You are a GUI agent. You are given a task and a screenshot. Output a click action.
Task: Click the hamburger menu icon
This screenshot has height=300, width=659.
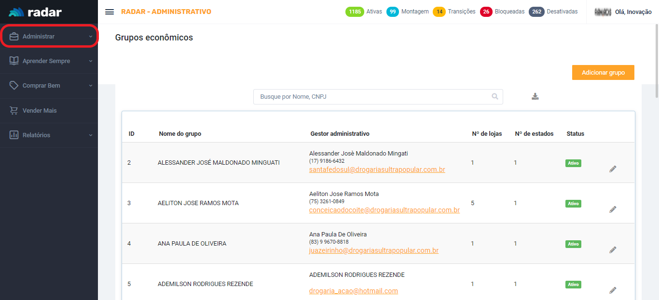click(x=110, y=12)
